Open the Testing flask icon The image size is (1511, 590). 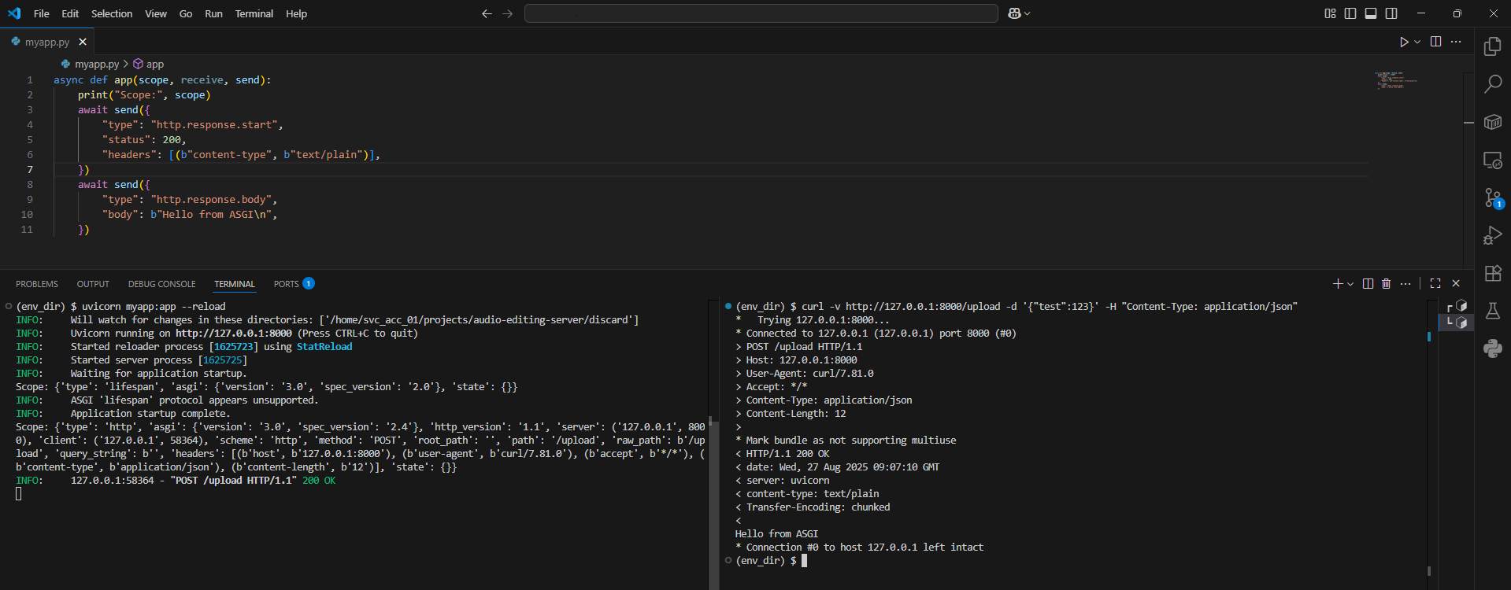click(x=1492, y=312)
